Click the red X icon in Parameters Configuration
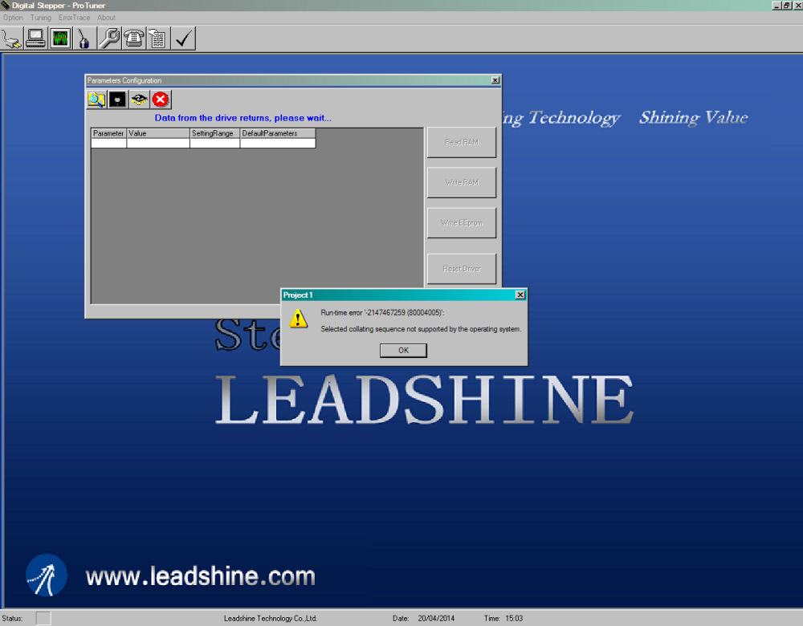Image resolution: width=803 pixels, height=626 pixels. (161, 100)
